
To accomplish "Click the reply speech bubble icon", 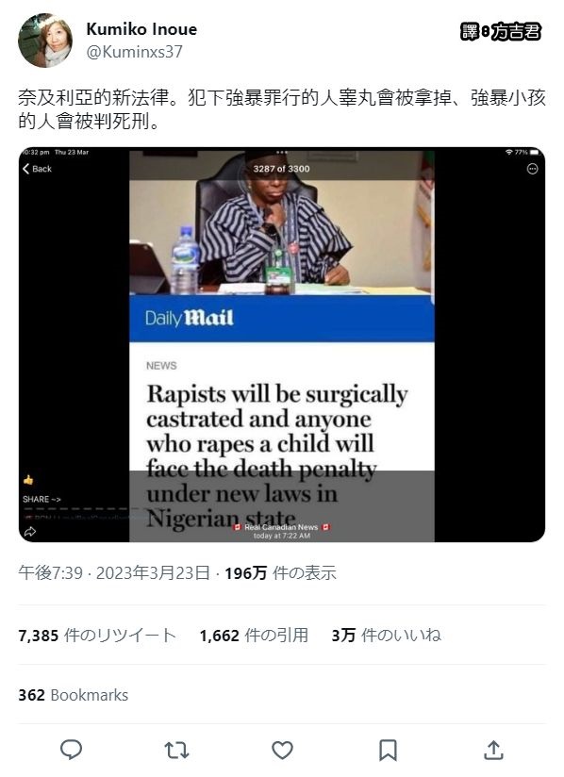I will pos(71,750).
